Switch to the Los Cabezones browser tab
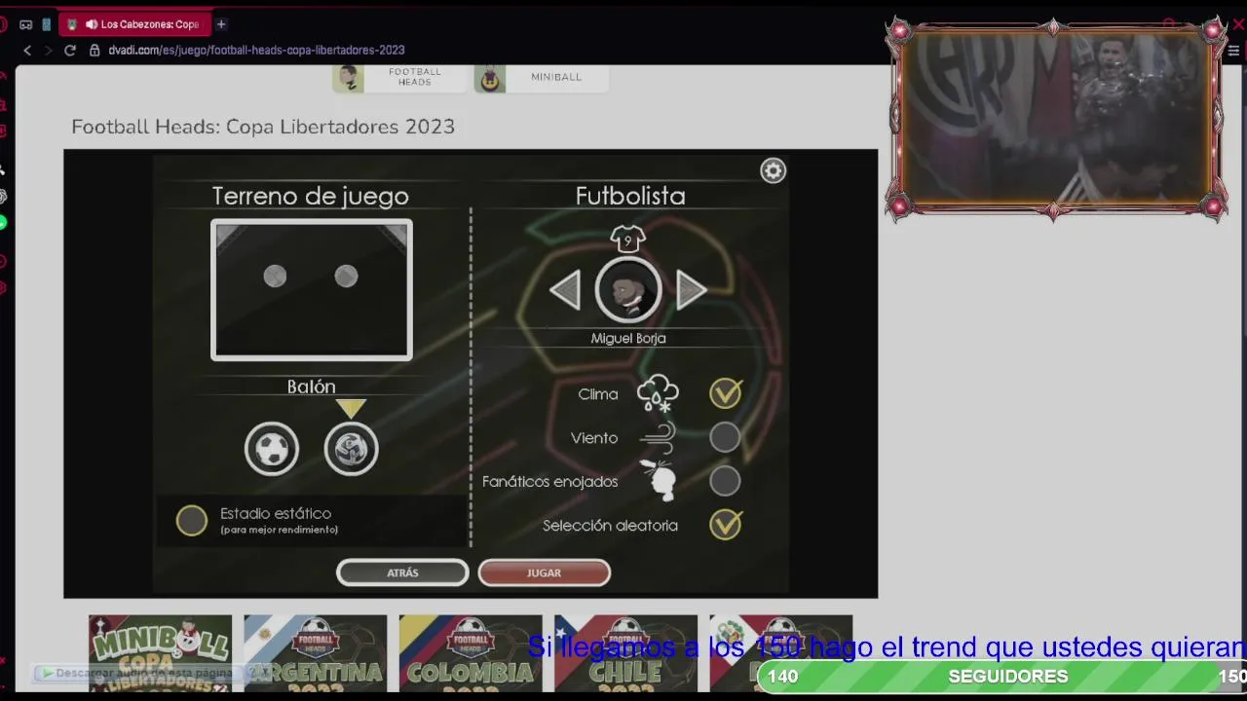Image resolution: width=1247 pixels, height=701 pixels. pos(133,24)
